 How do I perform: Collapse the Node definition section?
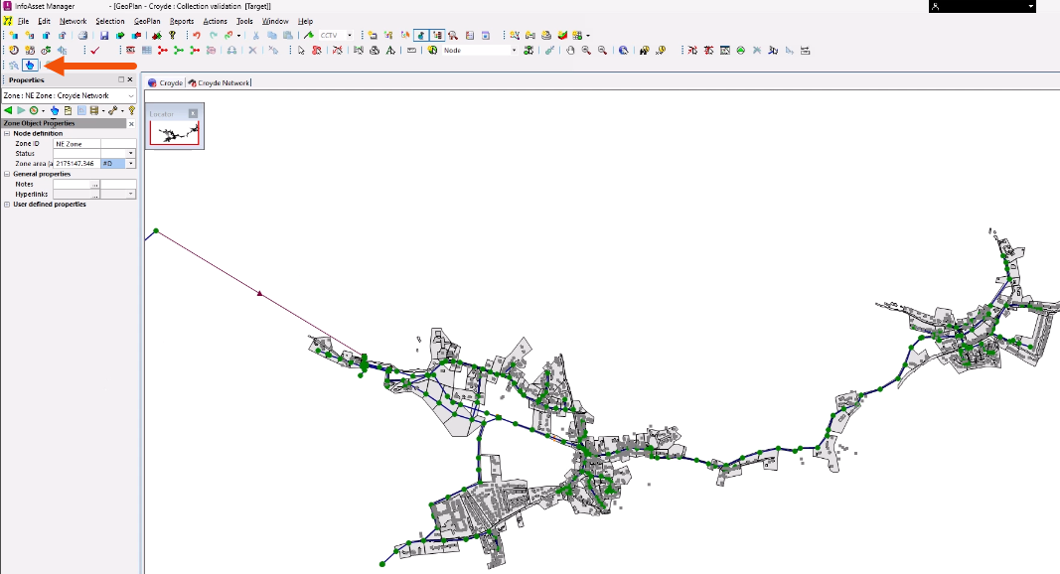pos(7,133)
